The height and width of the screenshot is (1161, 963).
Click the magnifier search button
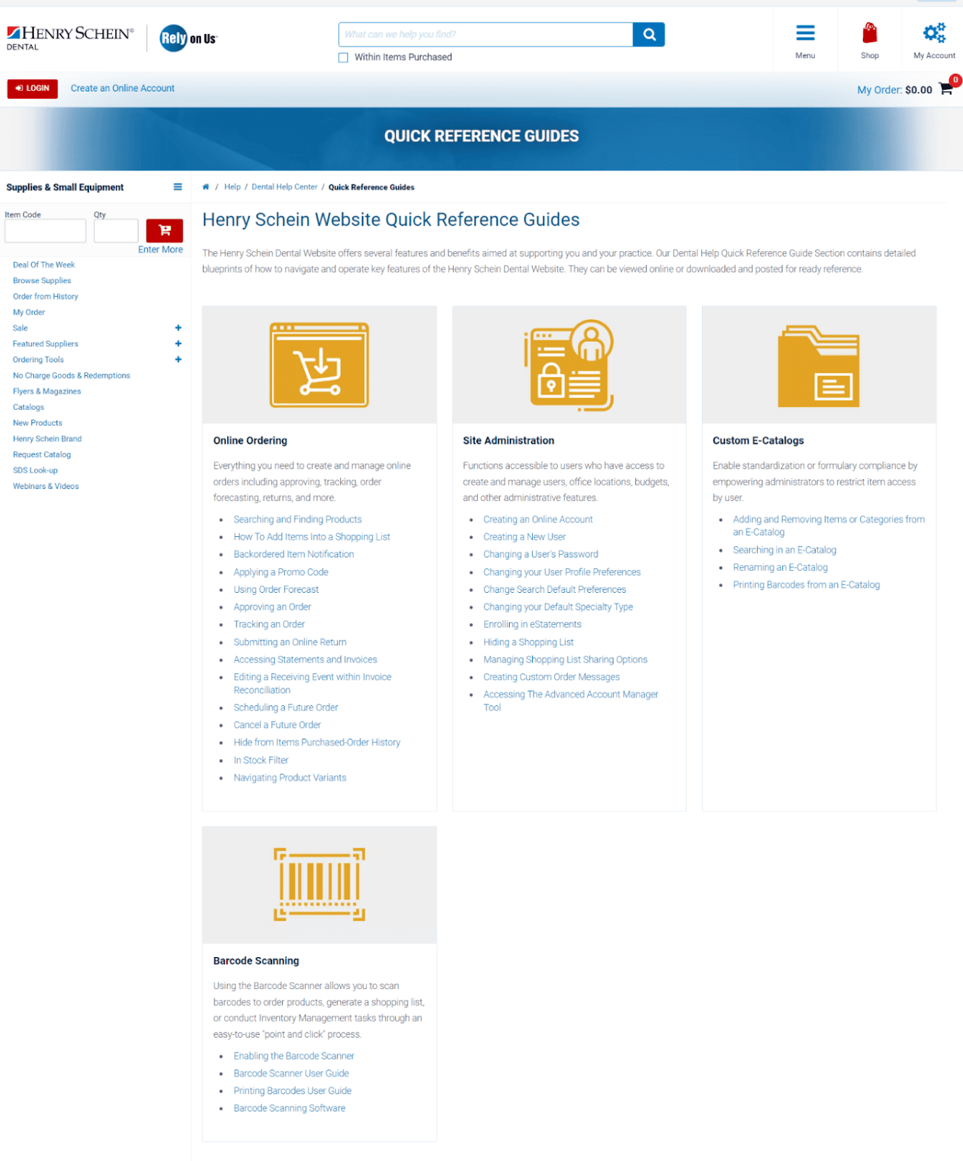click(649, 34)
